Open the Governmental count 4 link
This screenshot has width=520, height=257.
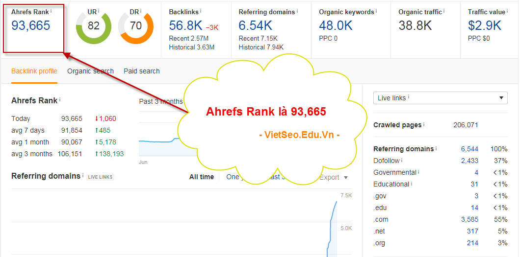[x=476, y=172]
